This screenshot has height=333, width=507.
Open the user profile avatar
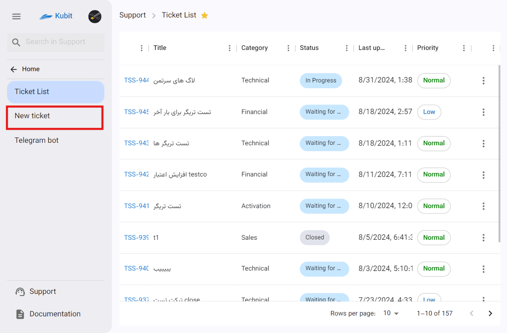[x=95, y=16]
